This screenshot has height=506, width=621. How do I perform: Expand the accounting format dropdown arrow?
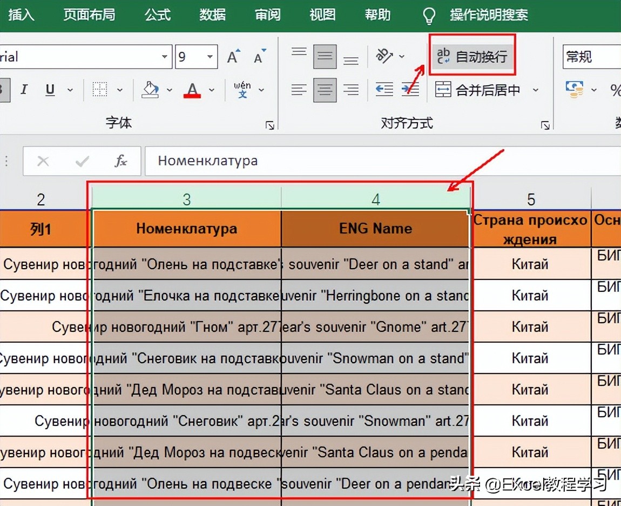pyautogui.click(x=593, y=90)
